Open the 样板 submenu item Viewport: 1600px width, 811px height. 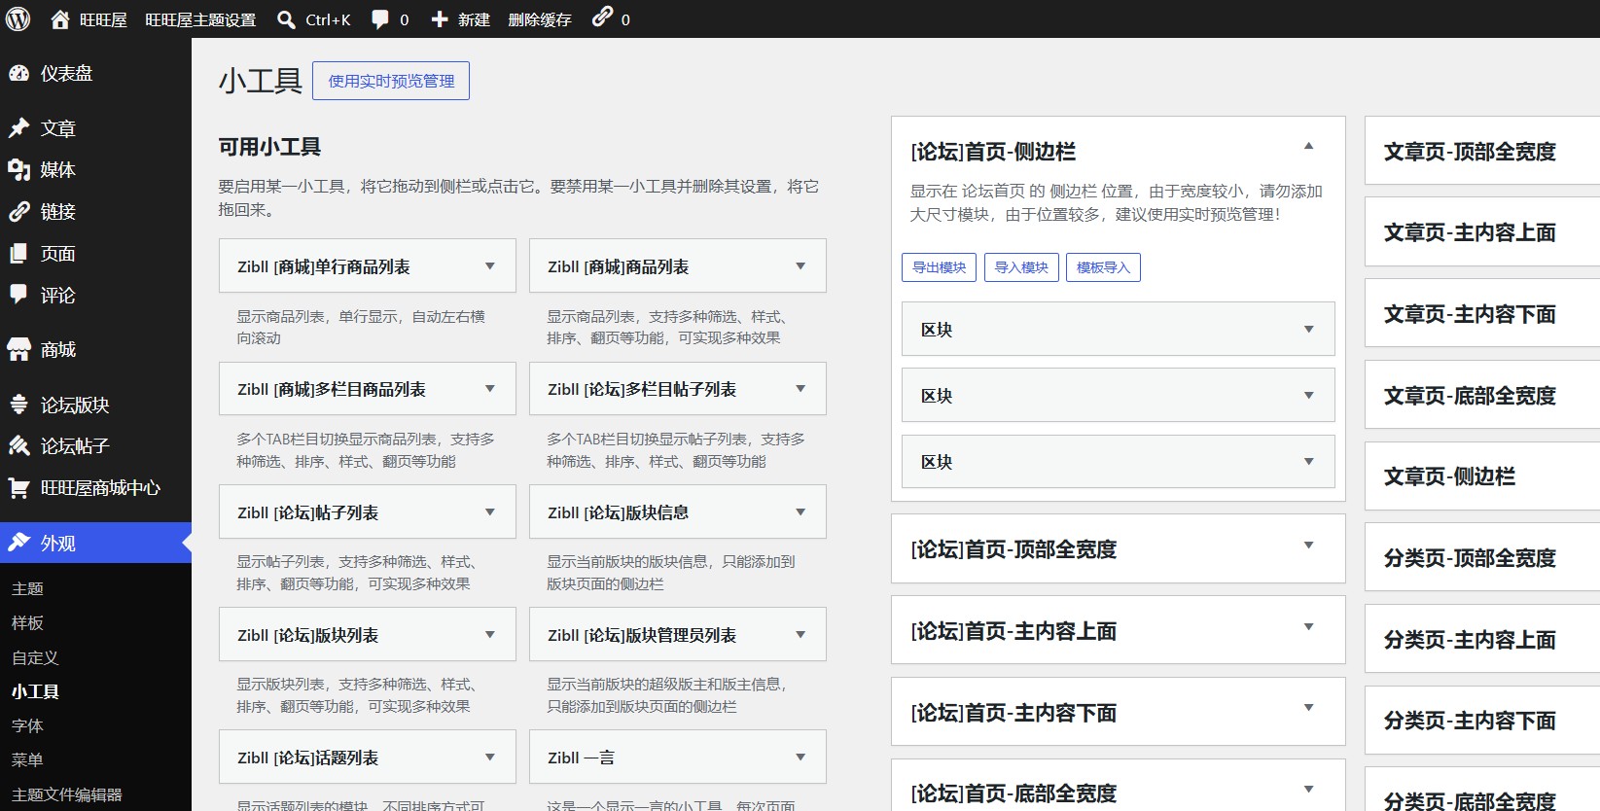coord(27,623)
